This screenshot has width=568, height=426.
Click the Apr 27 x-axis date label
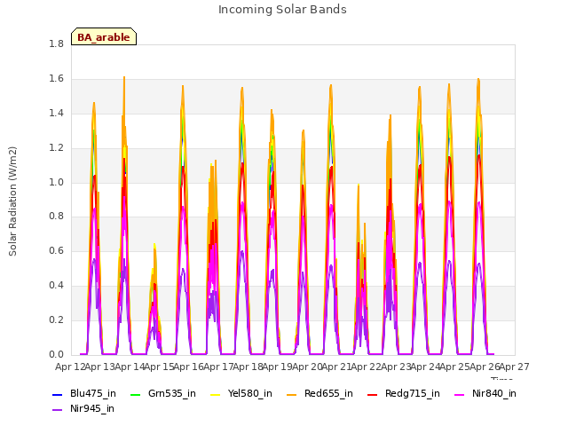point(515,367)
